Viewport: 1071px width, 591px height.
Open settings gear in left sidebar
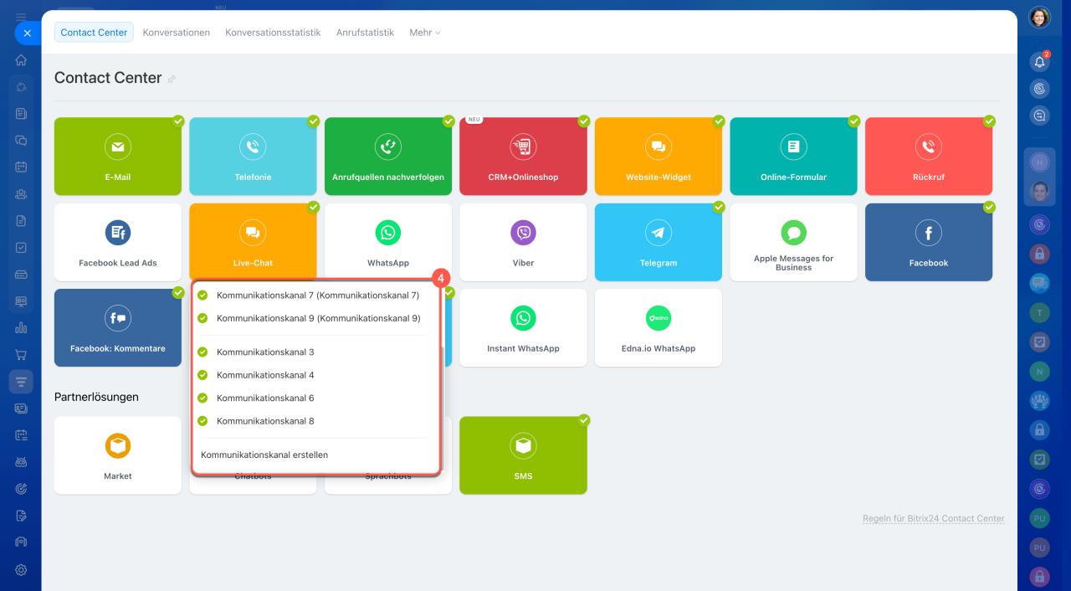[x=21, y=570]
